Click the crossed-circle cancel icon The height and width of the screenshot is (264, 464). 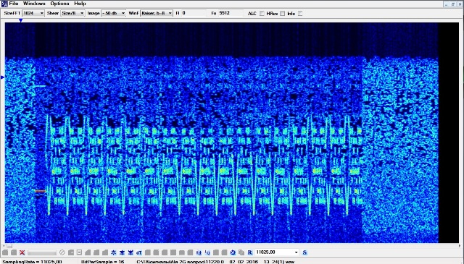62,252
